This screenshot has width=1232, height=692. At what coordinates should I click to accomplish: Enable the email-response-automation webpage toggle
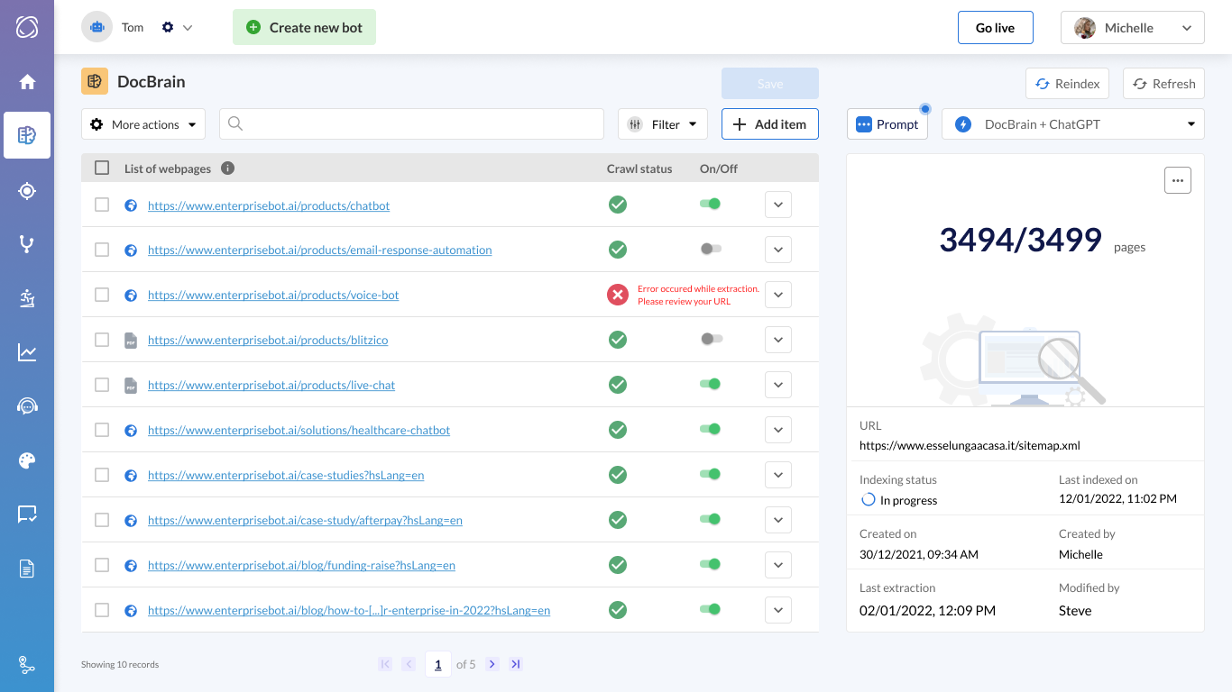(710, 250)
